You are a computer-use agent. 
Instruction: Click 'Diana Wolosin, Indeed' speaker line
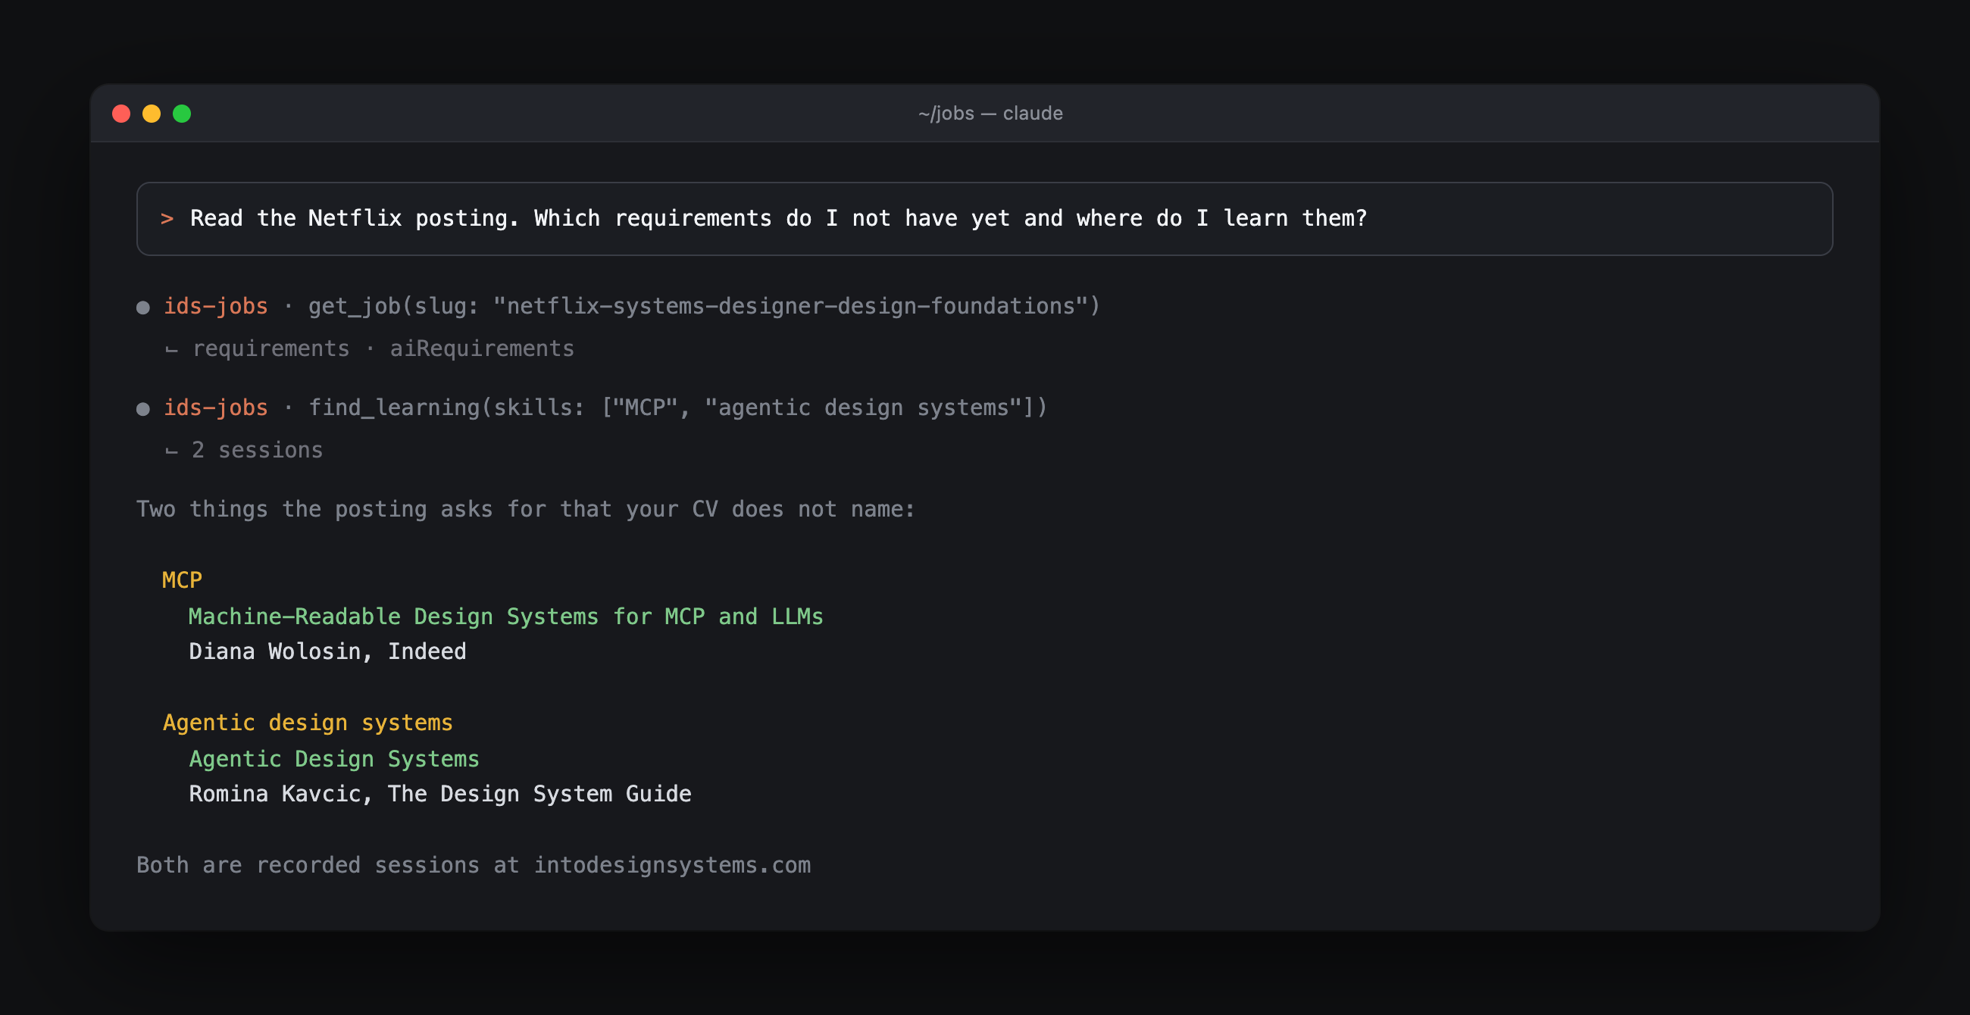327,651
